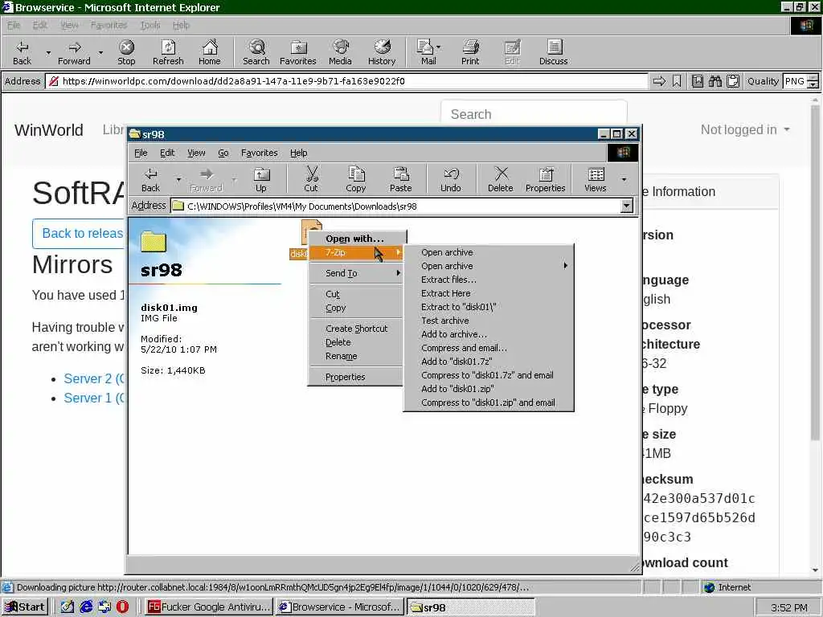Click Delete in sr98 folder toolbar
This screenshot has width=823, height=617.
(500, 180)
